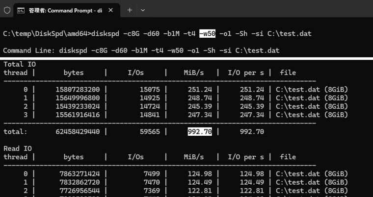Screen dimensions: 373x197
Task: Click Read IO MiB/s value 124.49
Action: 200,182
